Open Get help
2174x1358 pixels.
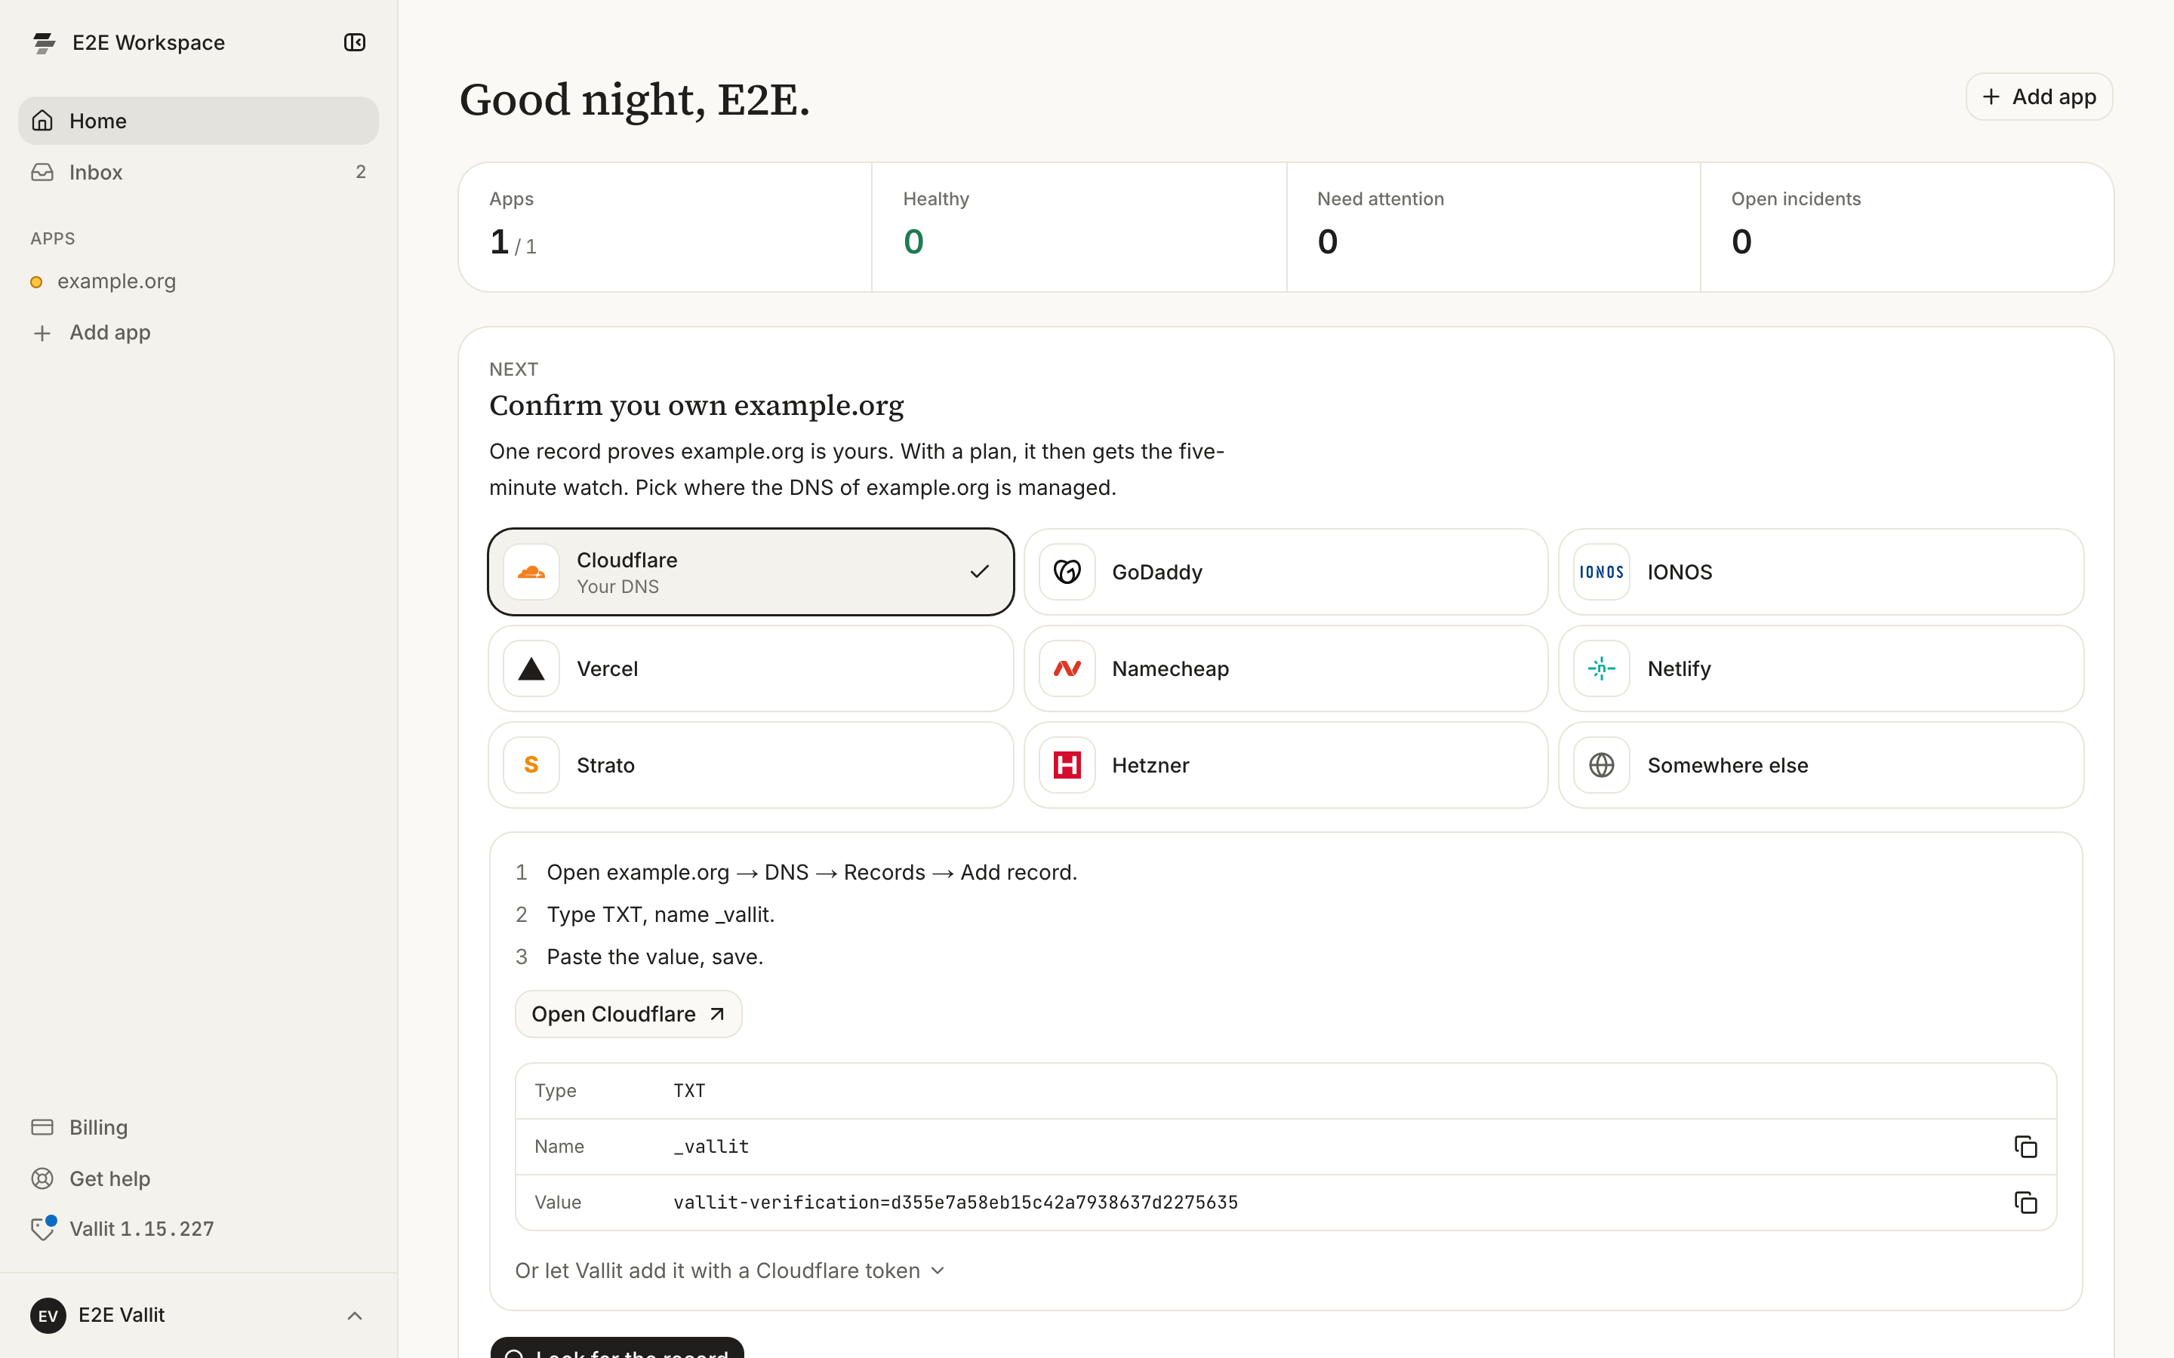tap(199, 1178)
